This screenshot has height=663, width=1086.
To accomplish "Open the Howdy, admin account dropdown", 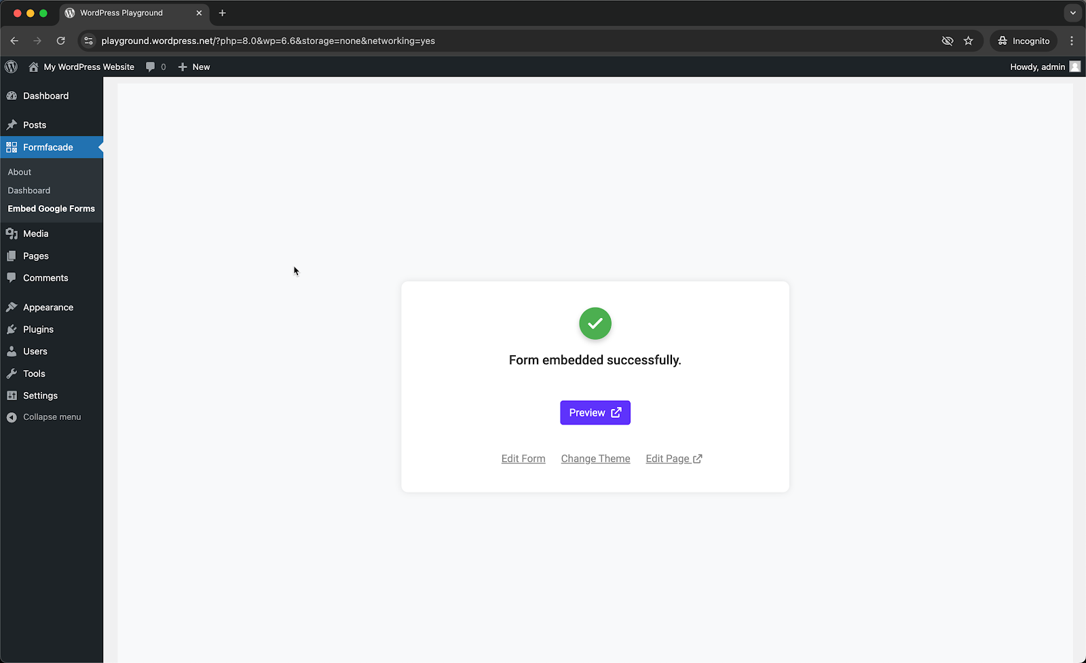I will click(1038, 67).
